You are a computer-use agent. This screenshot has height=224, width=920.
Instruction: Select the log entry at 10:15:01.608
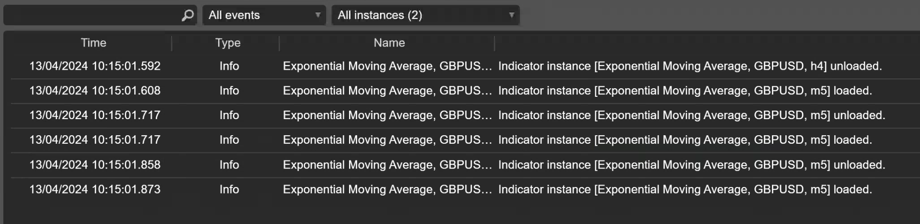point(465,91)
